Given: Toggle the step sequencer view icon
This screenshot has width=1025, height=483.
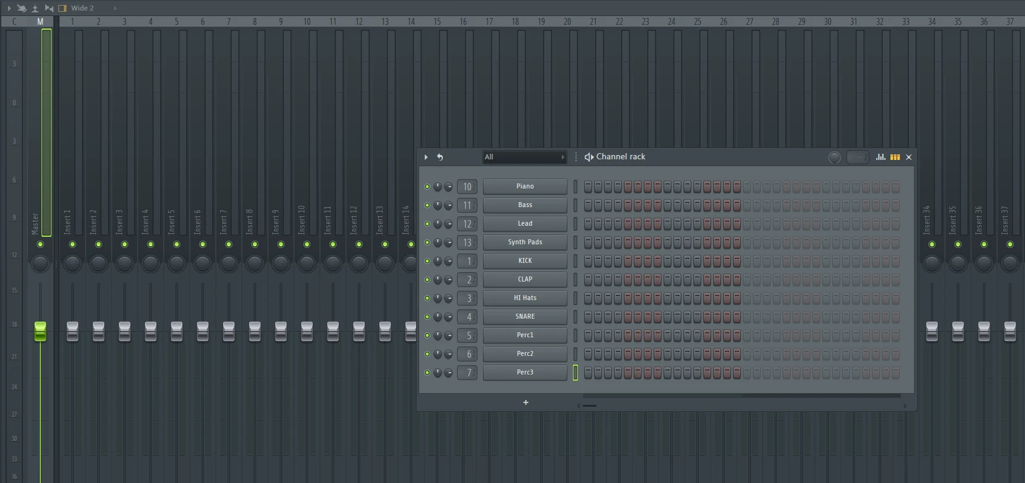Looking at the screenshot, I should click(895, 157).
